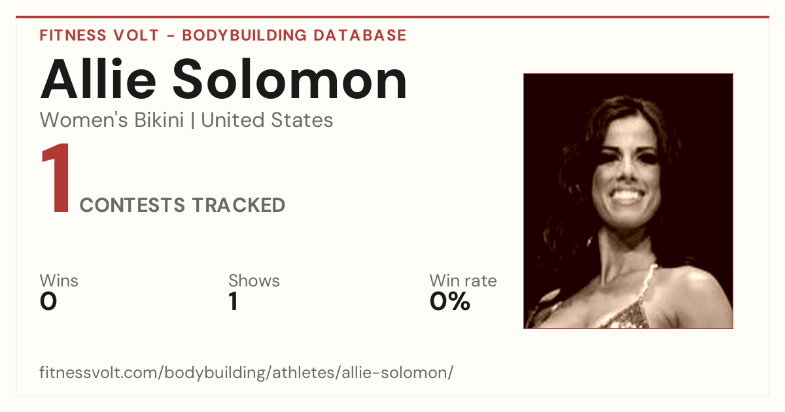Click the red top border line

click(x=392, y=17)
